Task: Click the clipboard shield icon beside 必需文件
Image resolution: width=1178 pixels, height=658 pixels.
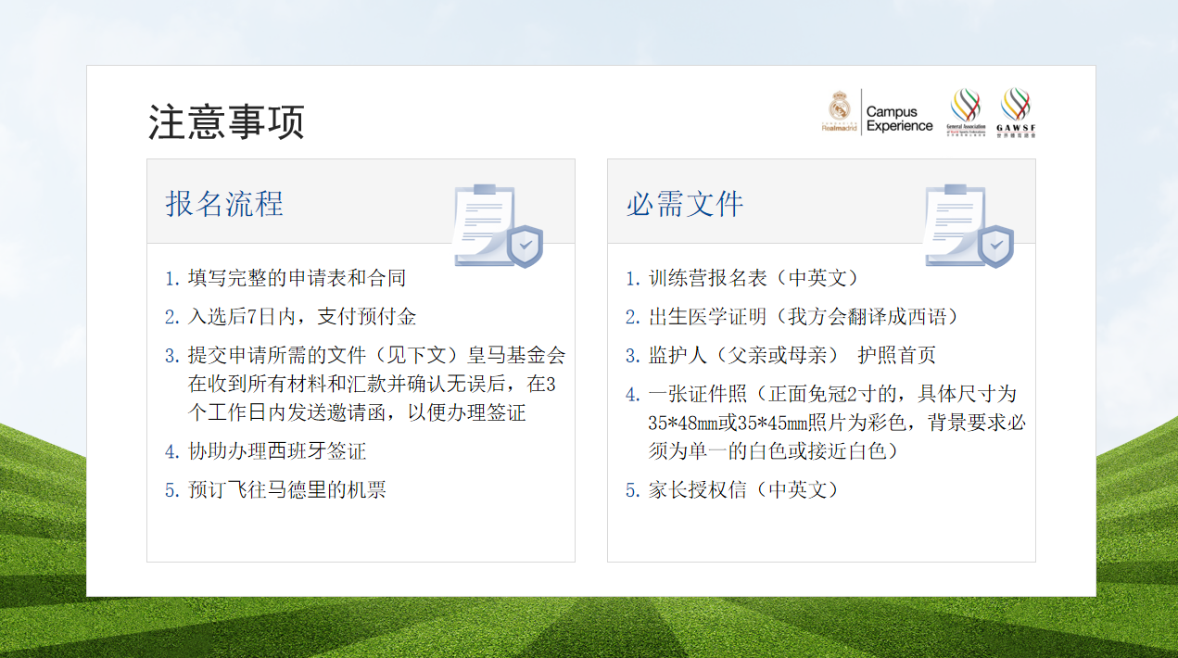Action: [968, 225]
